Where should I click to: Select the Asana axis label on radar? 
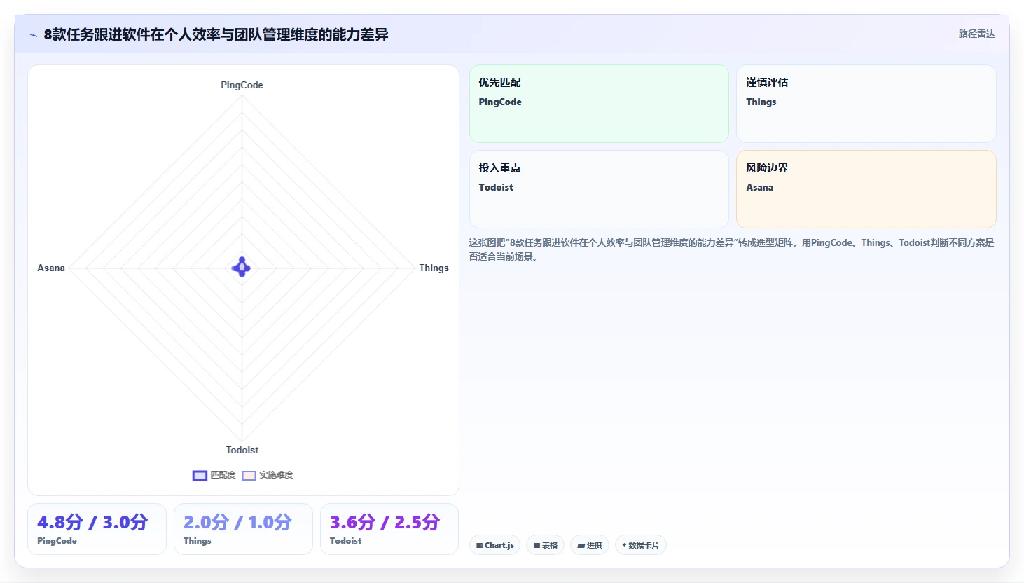(51, 268)
